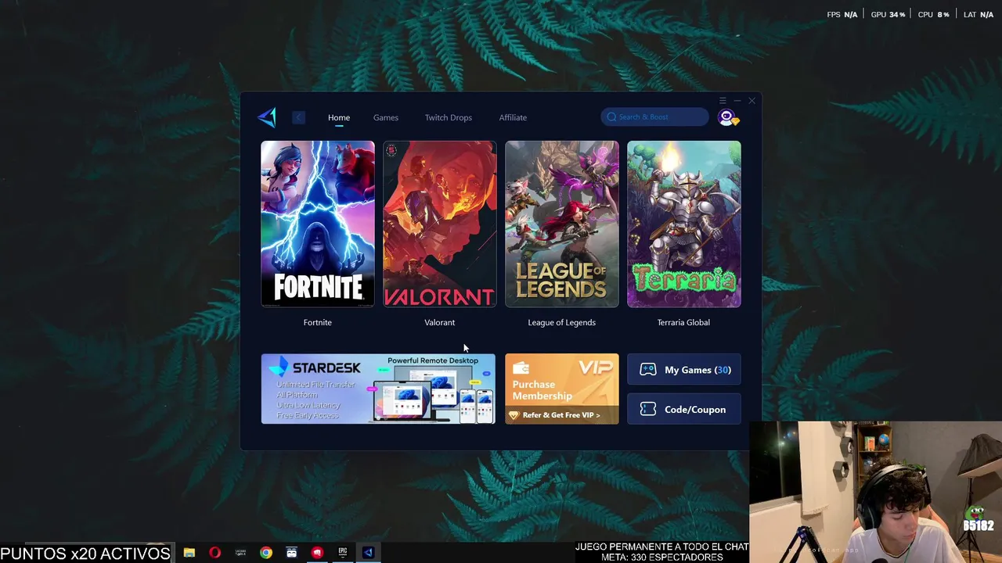Switch to the Games tab
Viewport: 1002px width, 563px height.
(386, 117)
